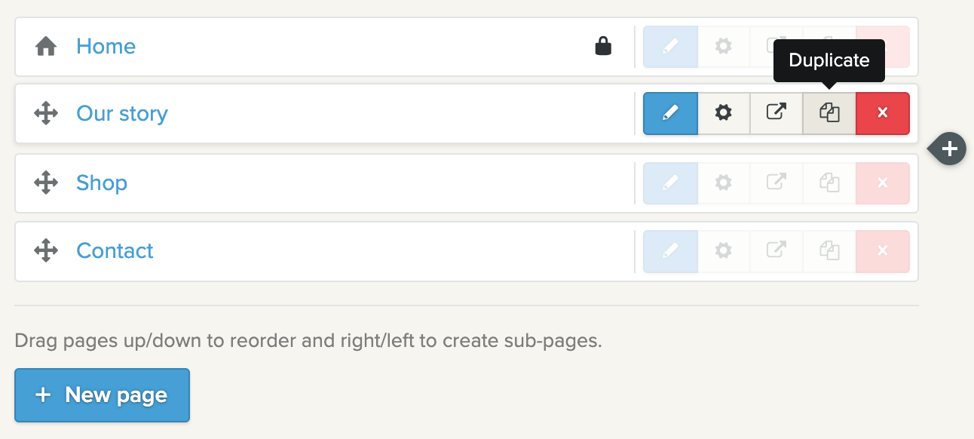974x439 pixels.
Task: Edit the Home page
Action: tap(670, 47)
